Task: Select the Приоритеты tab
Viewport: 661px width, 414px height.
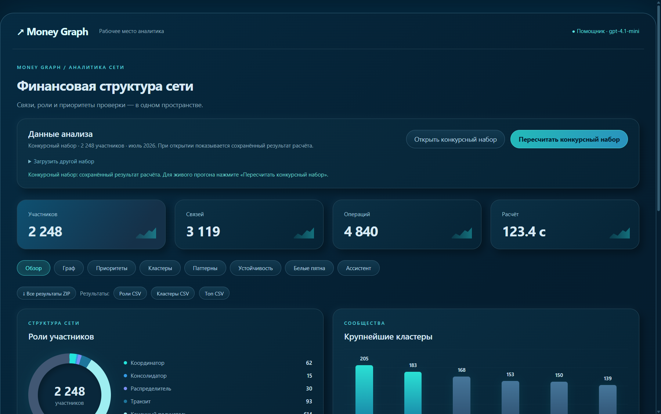Action: click(x=112, y=268)
